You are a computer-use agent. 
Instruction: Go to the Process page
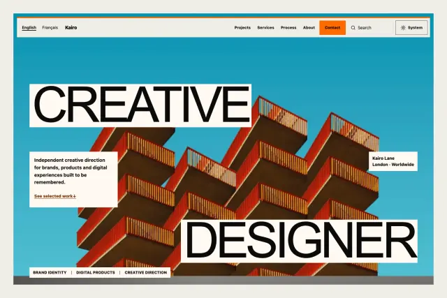[x=288, y=28]
